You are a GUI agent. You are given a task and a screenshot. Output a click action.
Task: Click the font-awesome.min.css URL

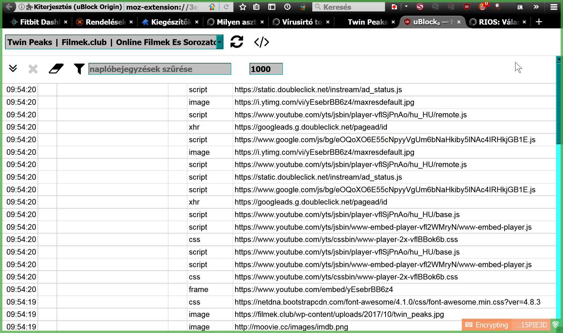coord(387,302)
